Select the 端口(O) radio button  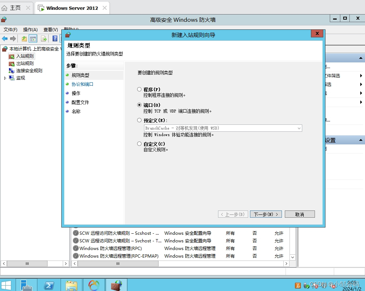point(139,105)
